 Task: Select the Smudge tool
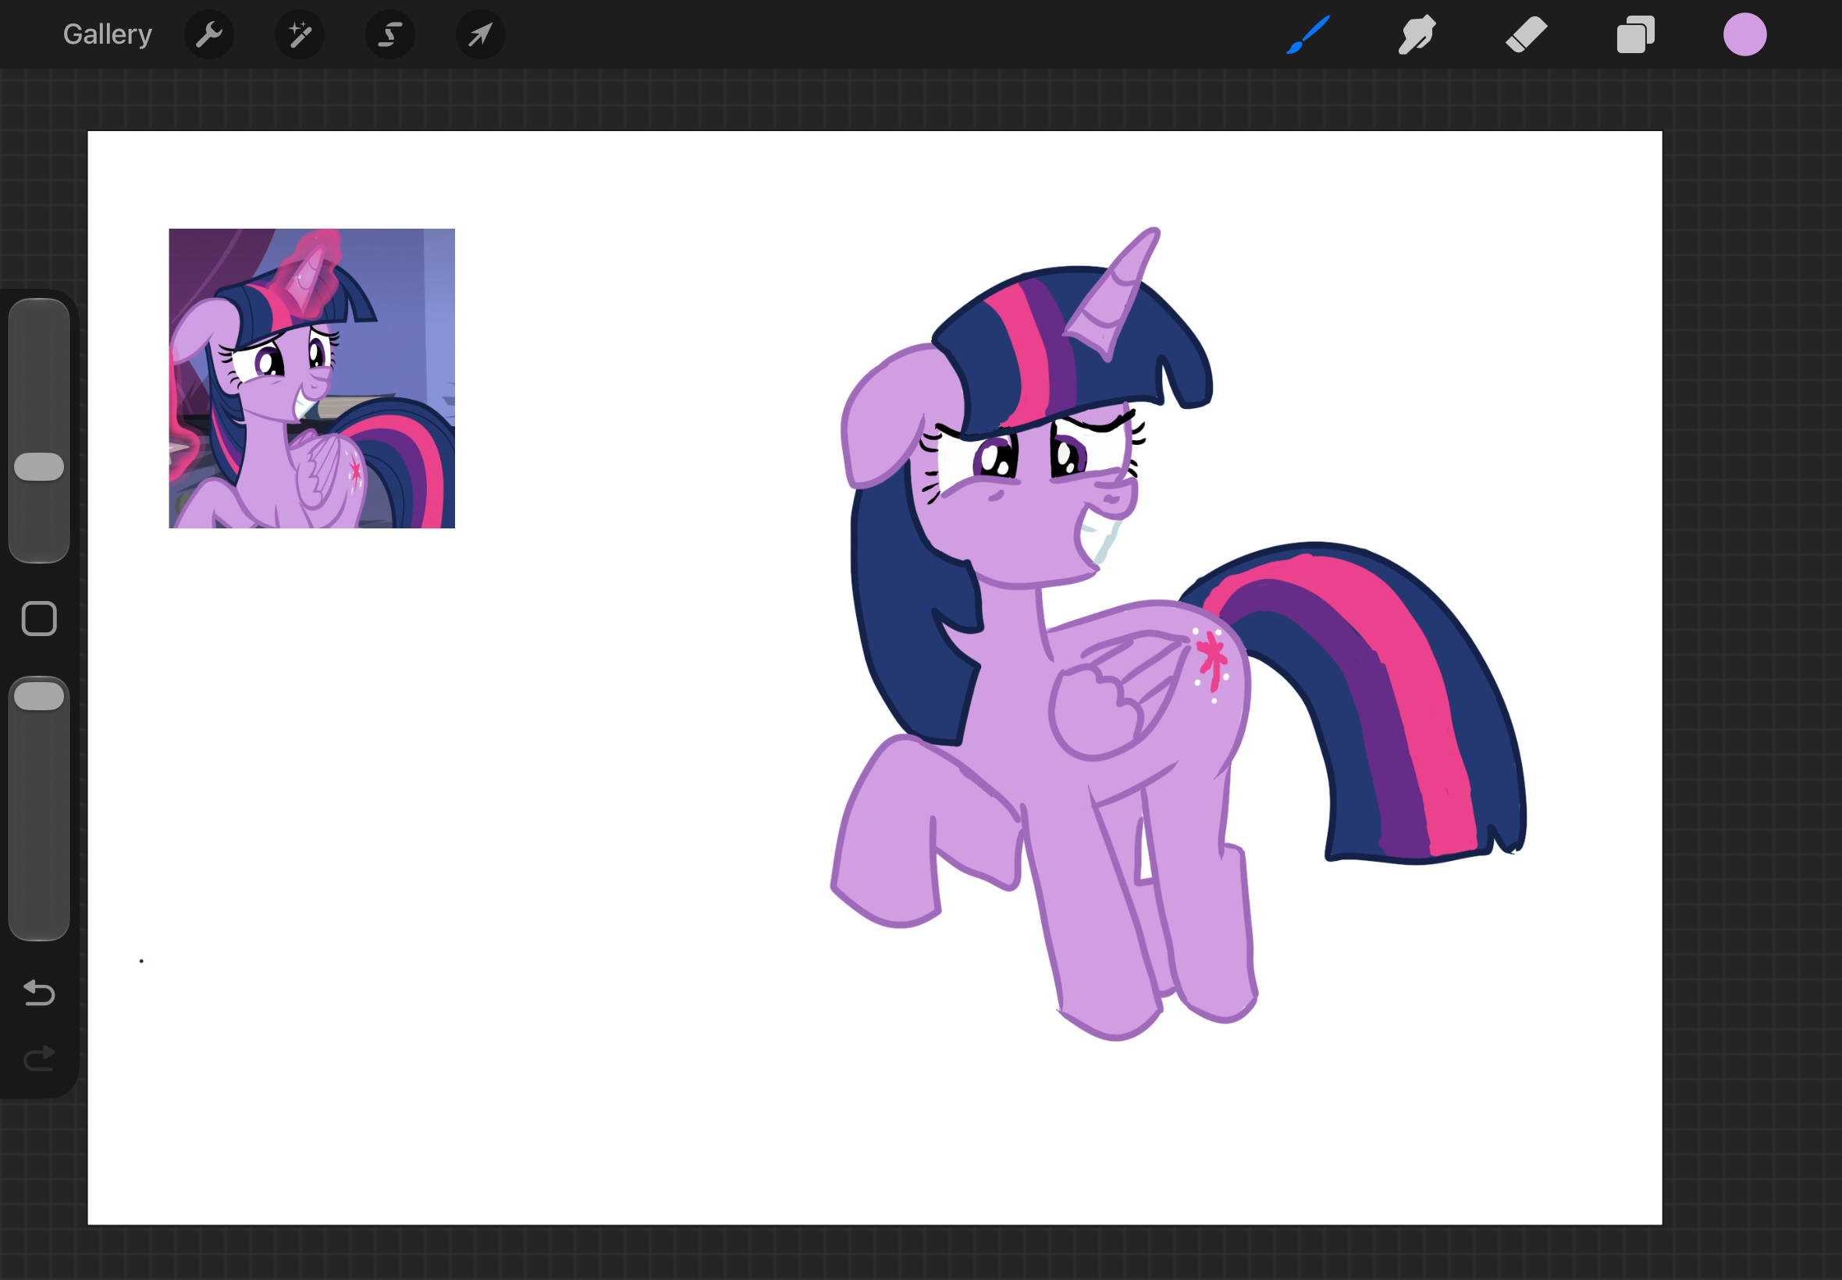click(1417, 34)
